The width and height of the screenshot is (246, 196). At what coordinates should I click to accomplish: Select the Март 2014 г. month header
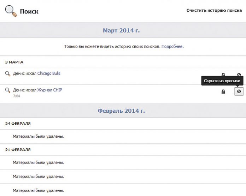tap(121, 30)
